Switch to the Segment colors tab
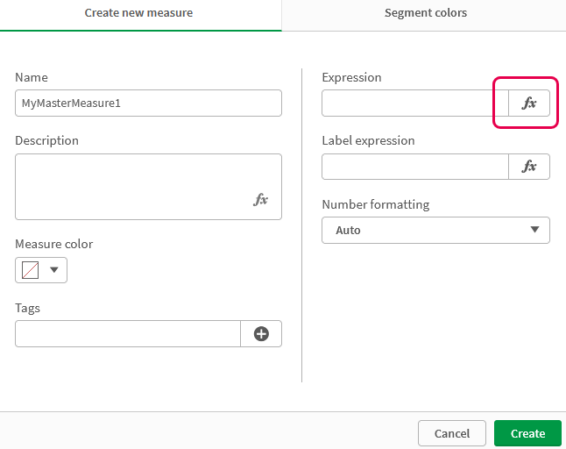This screenshot has width=566, height=449. [x=425, y=13]
